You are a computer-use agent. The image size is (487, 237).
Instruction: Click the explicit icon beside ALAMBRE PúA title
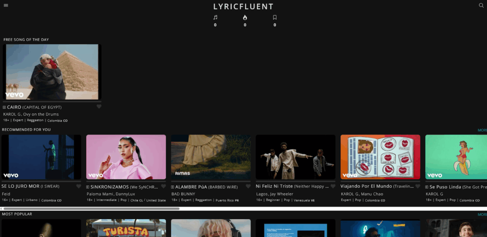[173, 187]
